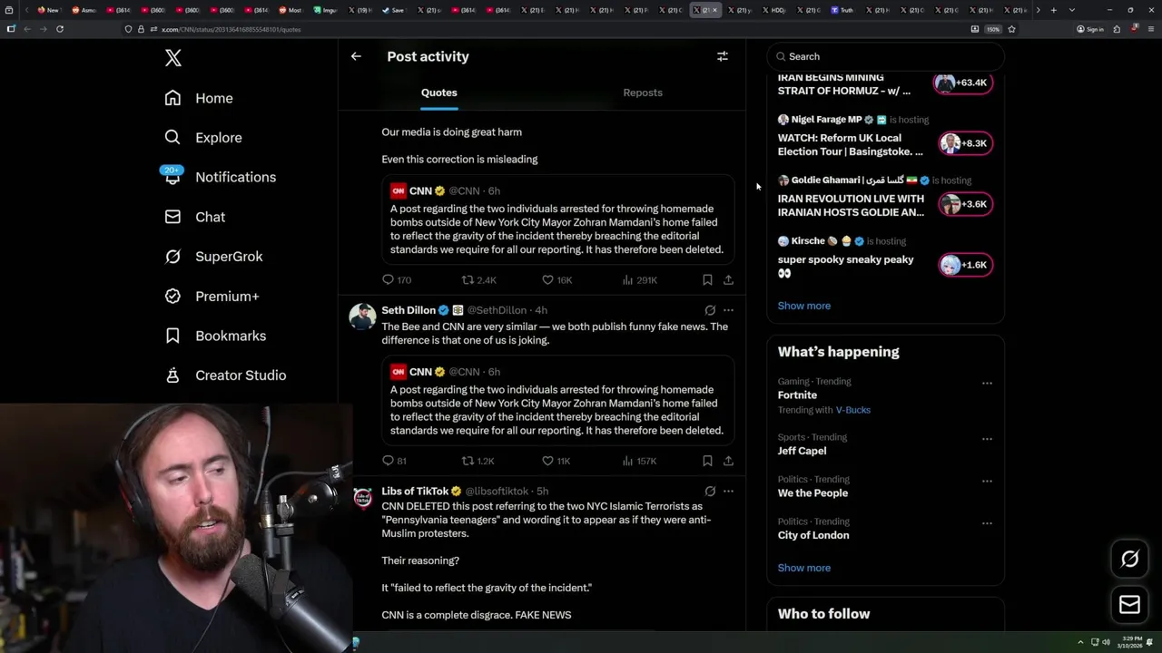Click the X logo in the sidebar
1162x653 pixels.
pos(173,58)
